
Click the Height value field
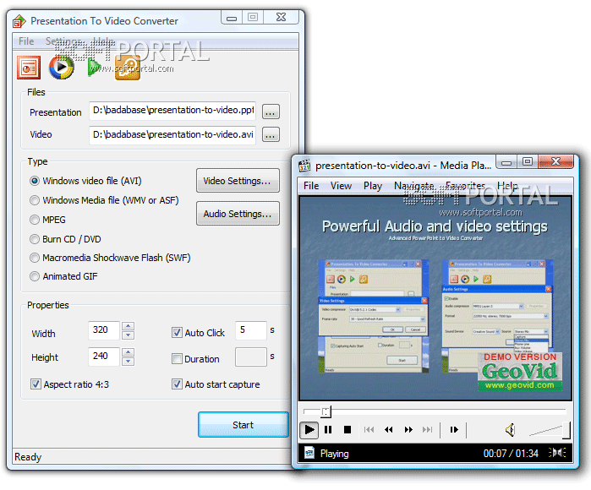104,357
